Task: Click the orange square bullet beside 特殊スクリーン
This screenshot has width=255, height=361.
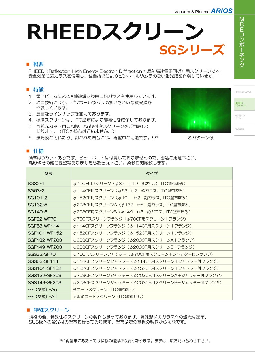Action: pos(28,310)
